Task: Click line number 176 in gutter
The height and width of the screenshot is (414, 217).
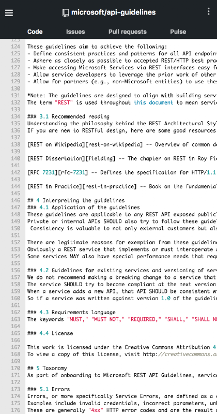Action: point(16,410)
